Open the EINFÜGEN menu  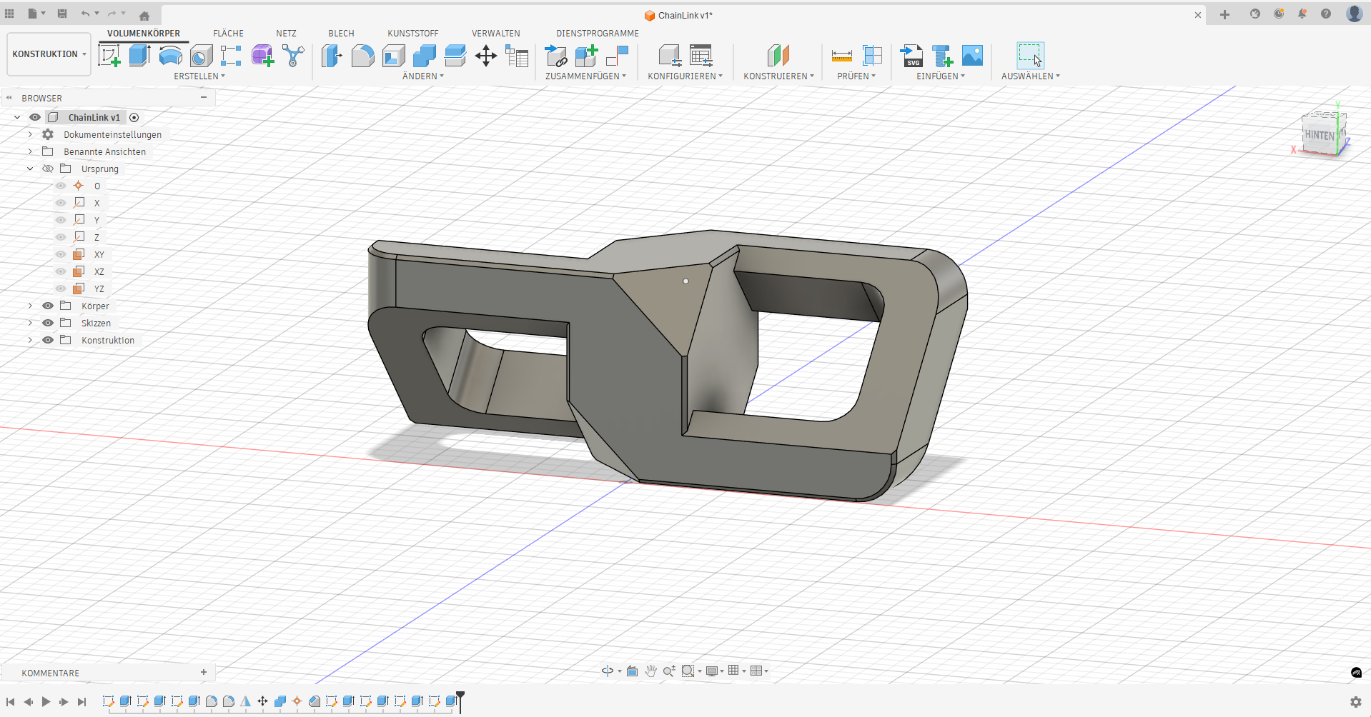[941, 76]
